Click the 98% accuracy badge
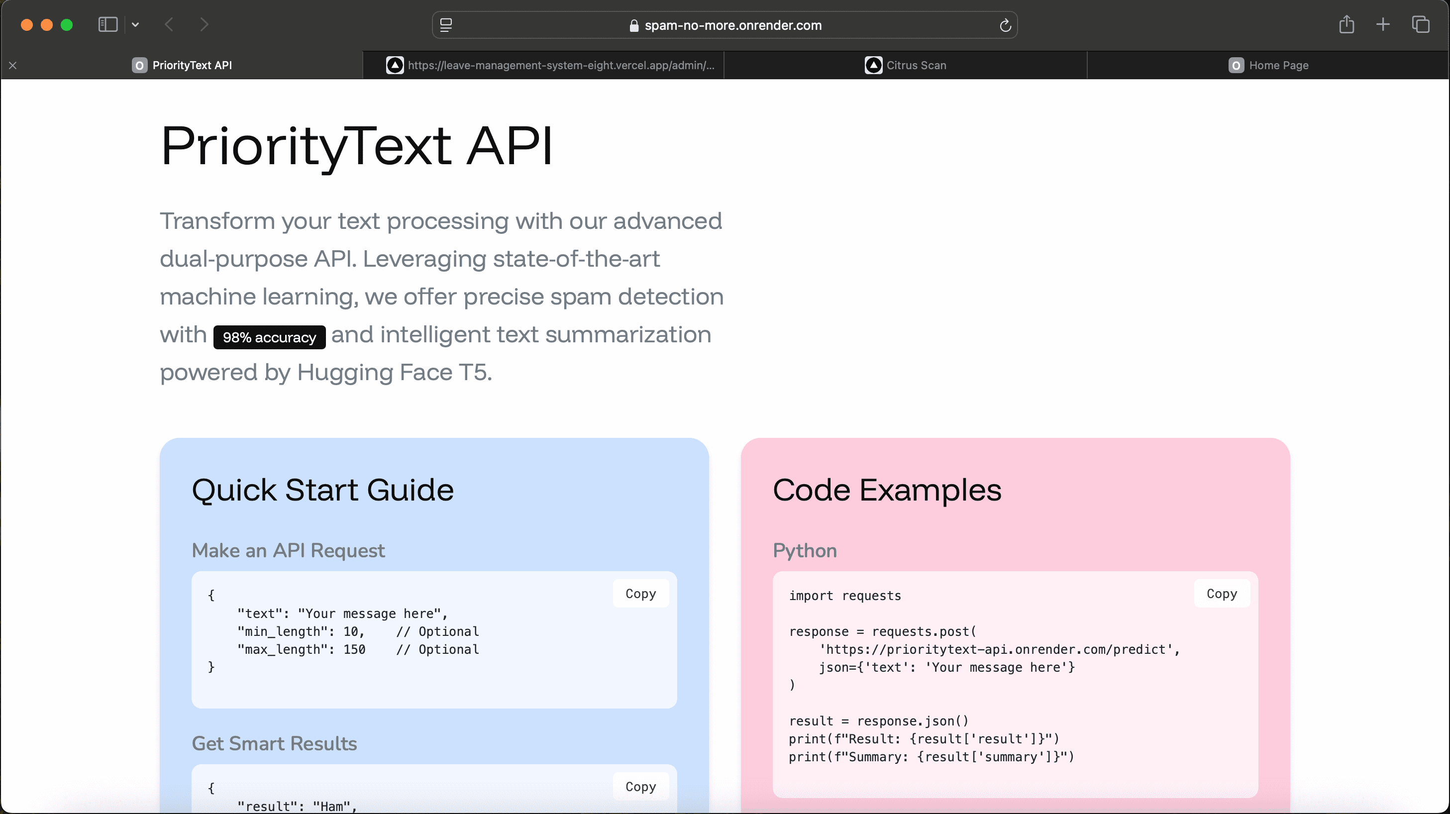Image resolution: width=1450 pixels, height=814 pixels. [x=270, y=337]
